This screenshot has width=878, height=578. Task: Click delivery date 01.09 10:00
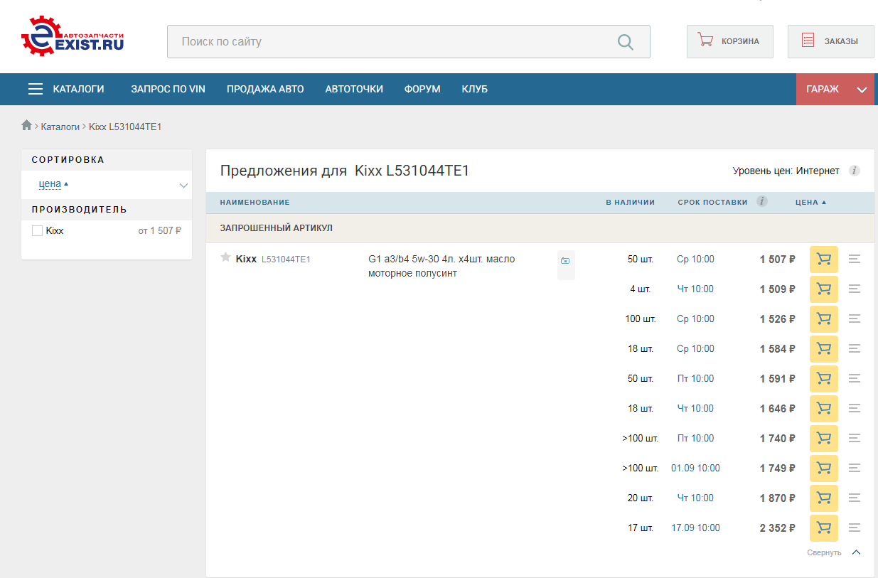695,469
